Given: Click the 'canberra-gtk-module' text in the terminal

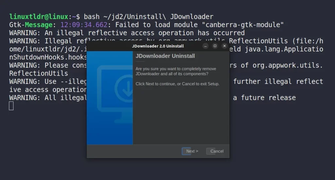Looking at the screenshot, I should coord(242,25).
